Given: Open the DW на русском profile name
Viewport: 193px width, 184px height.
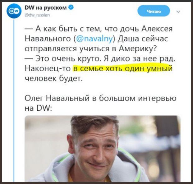Looking at the screenshot, I should (x=46, y=8).
